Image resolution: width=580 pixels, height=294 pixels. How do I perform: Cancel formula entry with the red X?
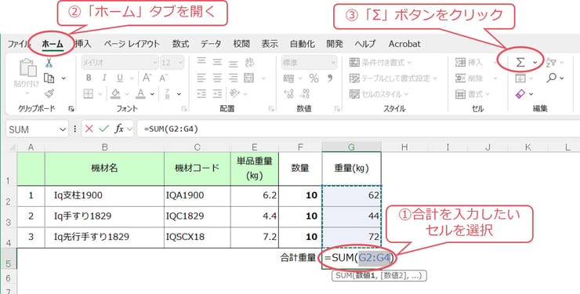[x=89, y=129]
